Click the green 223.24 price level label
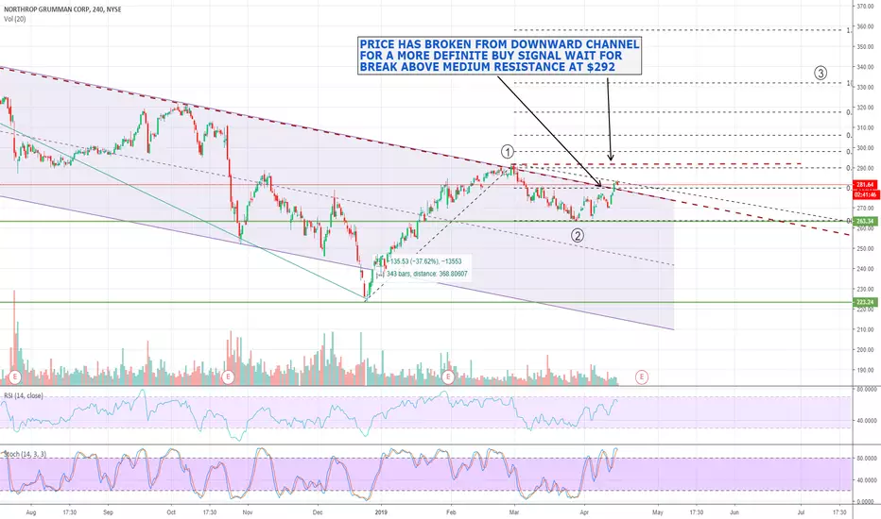Image resolution: width=881 pixels, height=519 pixels. (864, 302)
